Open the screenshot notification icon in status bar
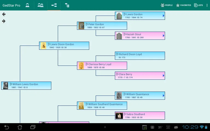Screen dimensions: 210x131 point(144,127)
